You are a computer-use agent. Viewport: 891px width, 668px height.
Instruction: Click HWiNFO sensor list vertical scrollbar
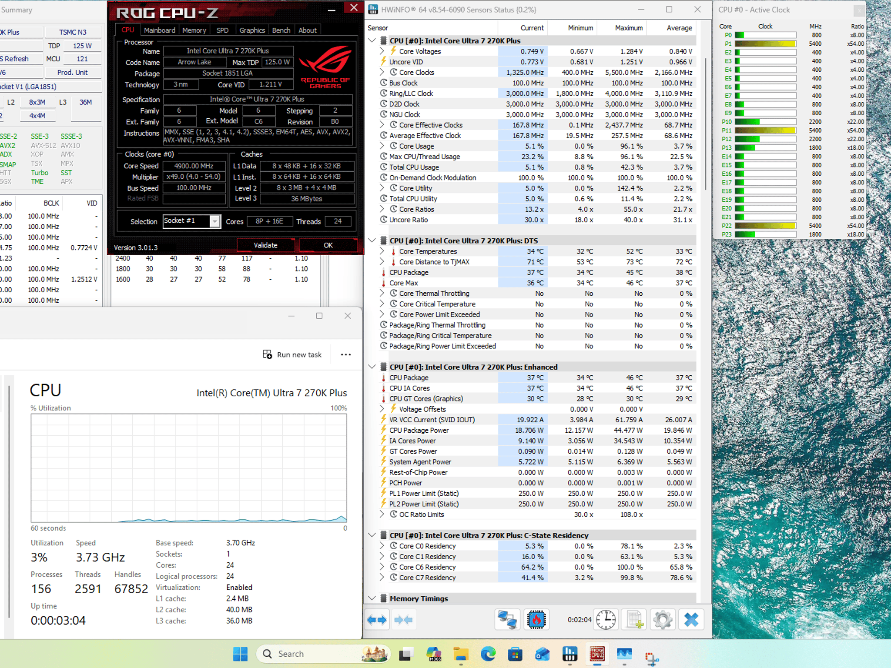click(x=705, y=124)
